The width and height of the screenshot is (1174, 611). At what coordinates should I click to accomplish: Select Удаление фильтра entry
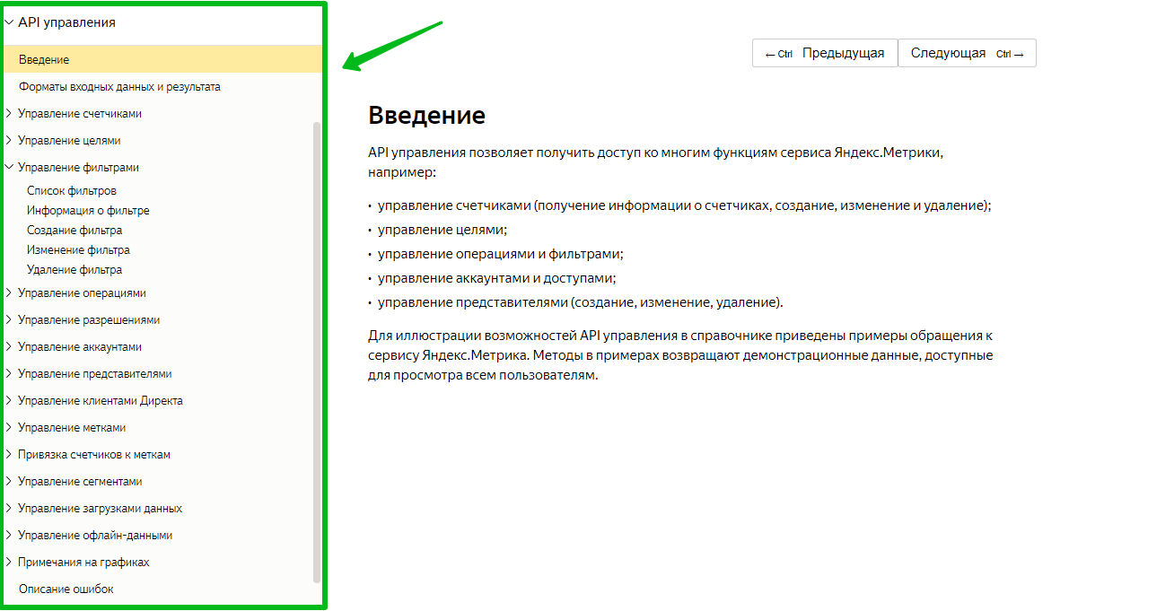[74, 270]
